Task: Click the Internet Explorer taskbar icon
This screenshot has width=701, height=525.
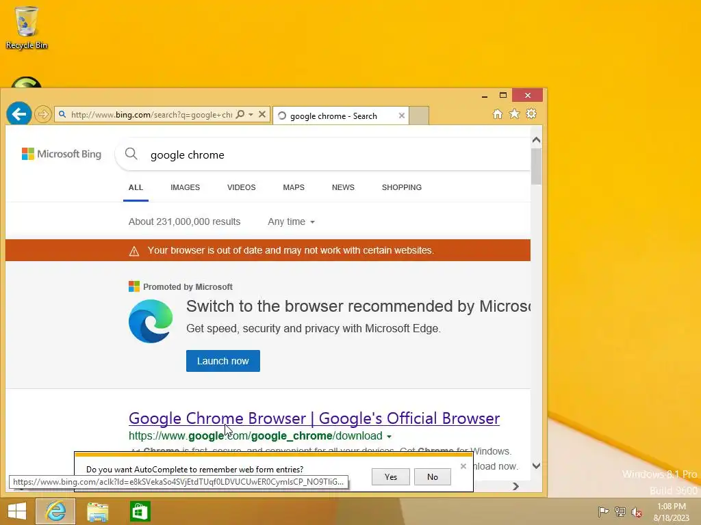Action: pyautogui.click(x=55, y=511)
